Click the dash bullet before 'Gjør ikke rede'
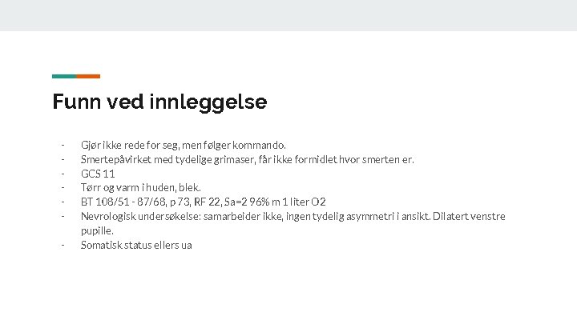Viewport: 577px width, 324px height. tap(61, 145)
